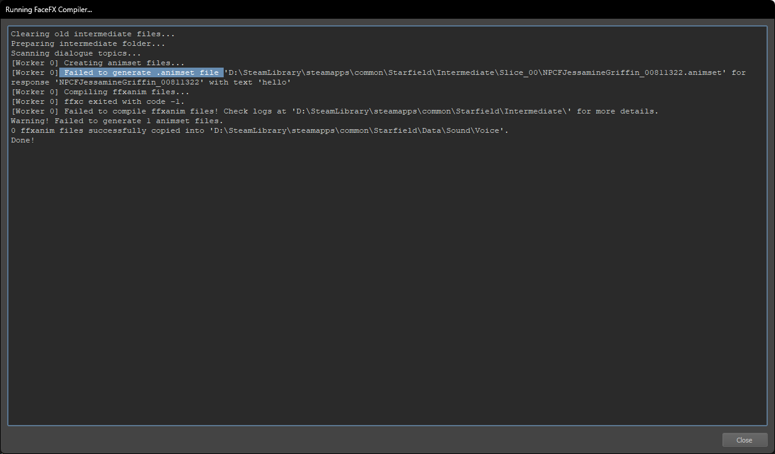Click the 'ffxc exited with code -1.' line
Screen dimensions: 775x454
(x=98, y=101)
